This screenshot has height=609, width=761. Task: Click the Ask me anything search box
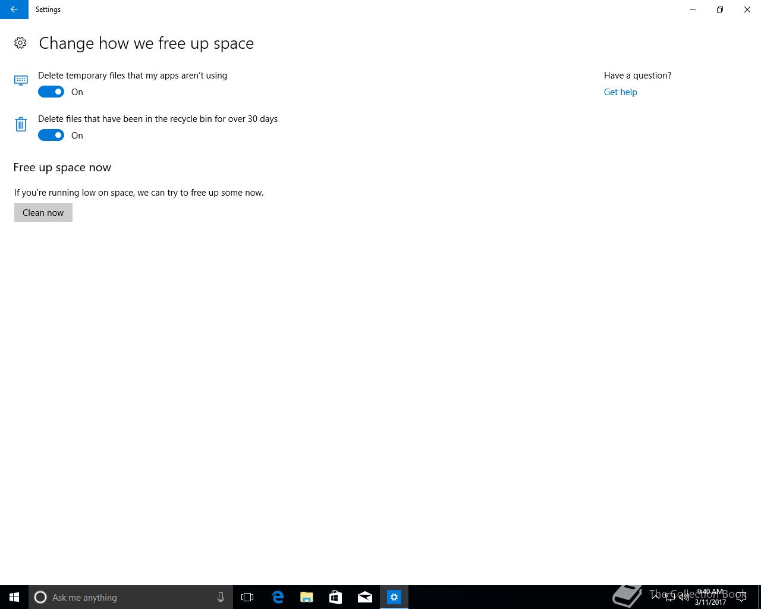pos(131,597)
